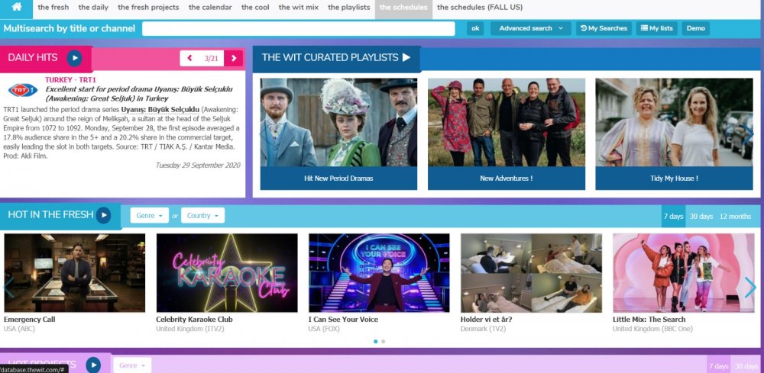
Task: Switch to 30 days period filter
Action: coord(701,216)
